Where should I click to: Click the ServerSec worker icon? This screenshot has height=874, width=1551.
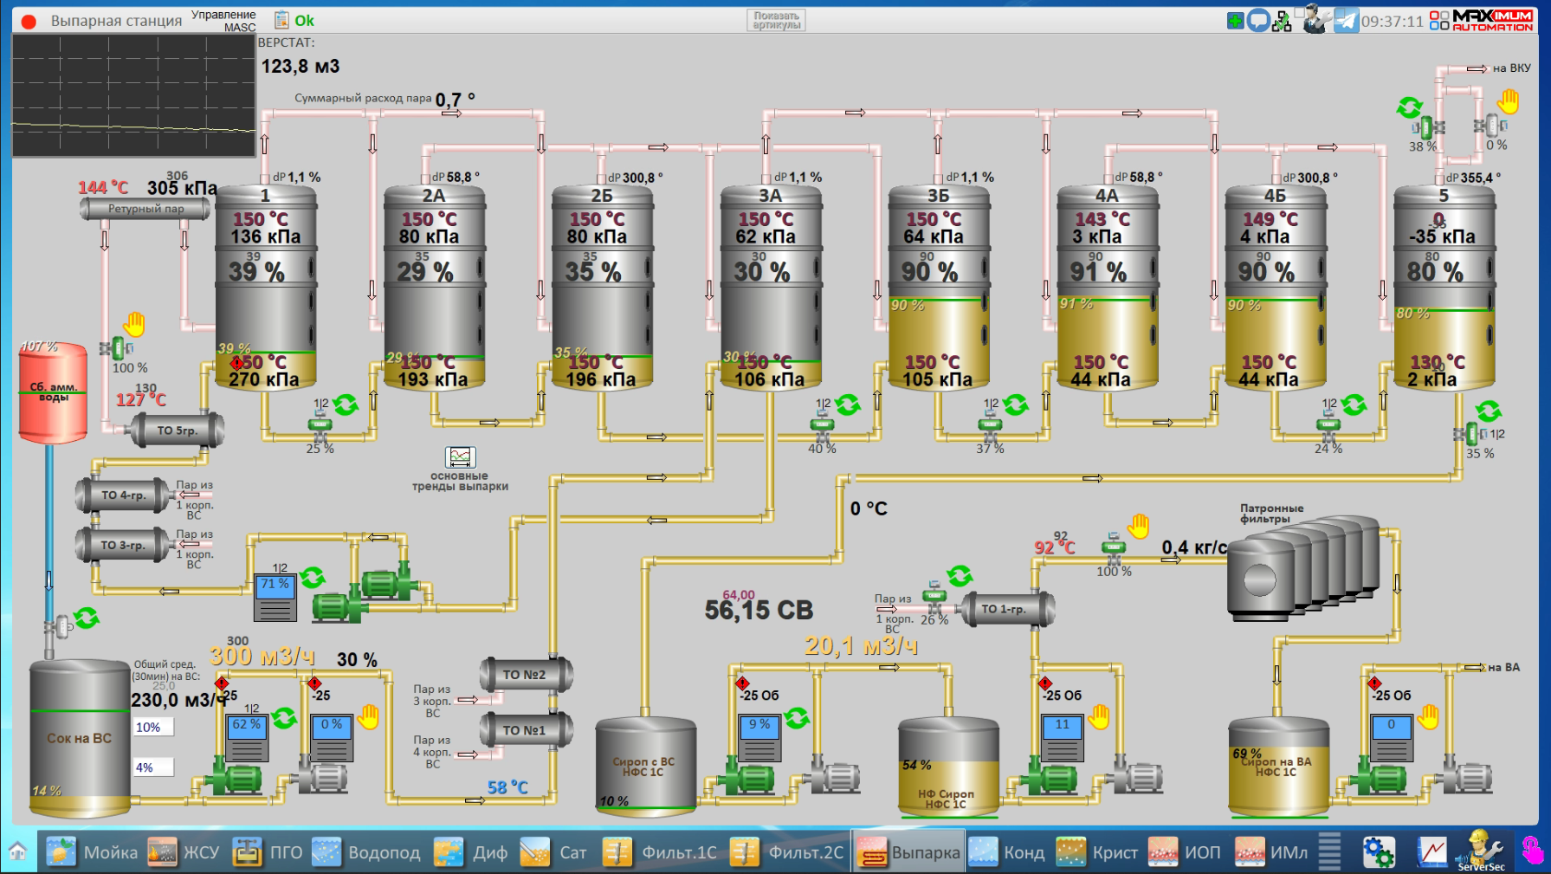point(1481,852)
